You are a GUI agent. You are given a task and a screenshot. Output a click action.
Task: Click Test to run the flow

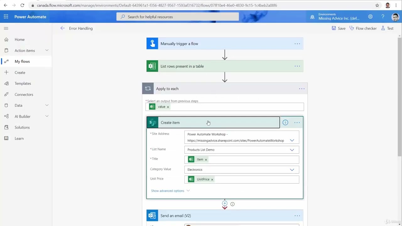click(x=387, y=28)
